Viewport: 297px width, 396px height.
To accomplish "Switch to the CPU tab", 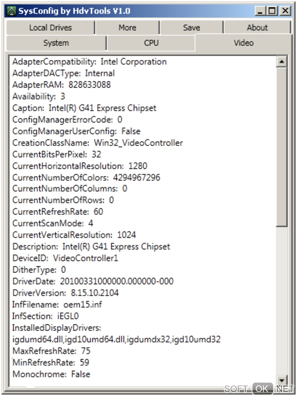I will pyautogui.click(x=151, y=43).
